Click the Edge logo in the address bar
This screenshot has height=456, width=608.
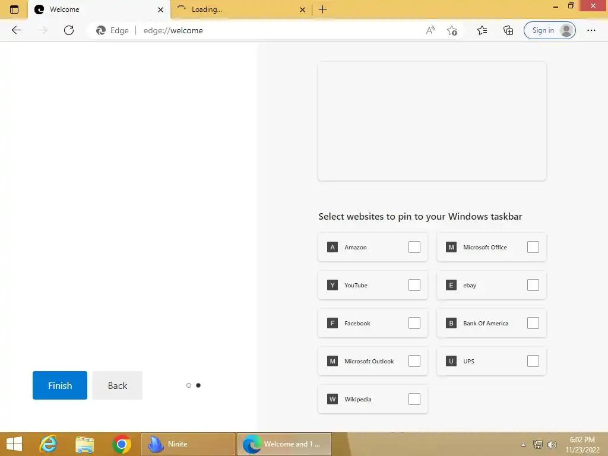(101, 30)
